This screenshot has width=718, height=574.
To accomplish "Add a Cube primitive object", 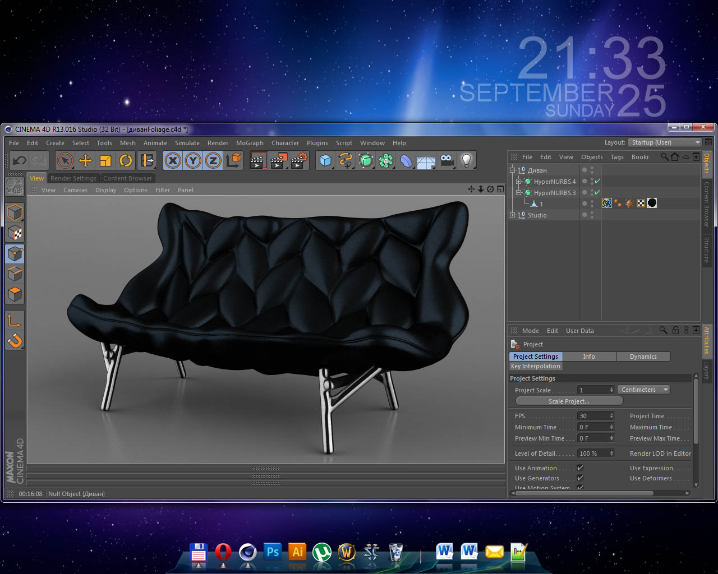I will tap(325, 161).
